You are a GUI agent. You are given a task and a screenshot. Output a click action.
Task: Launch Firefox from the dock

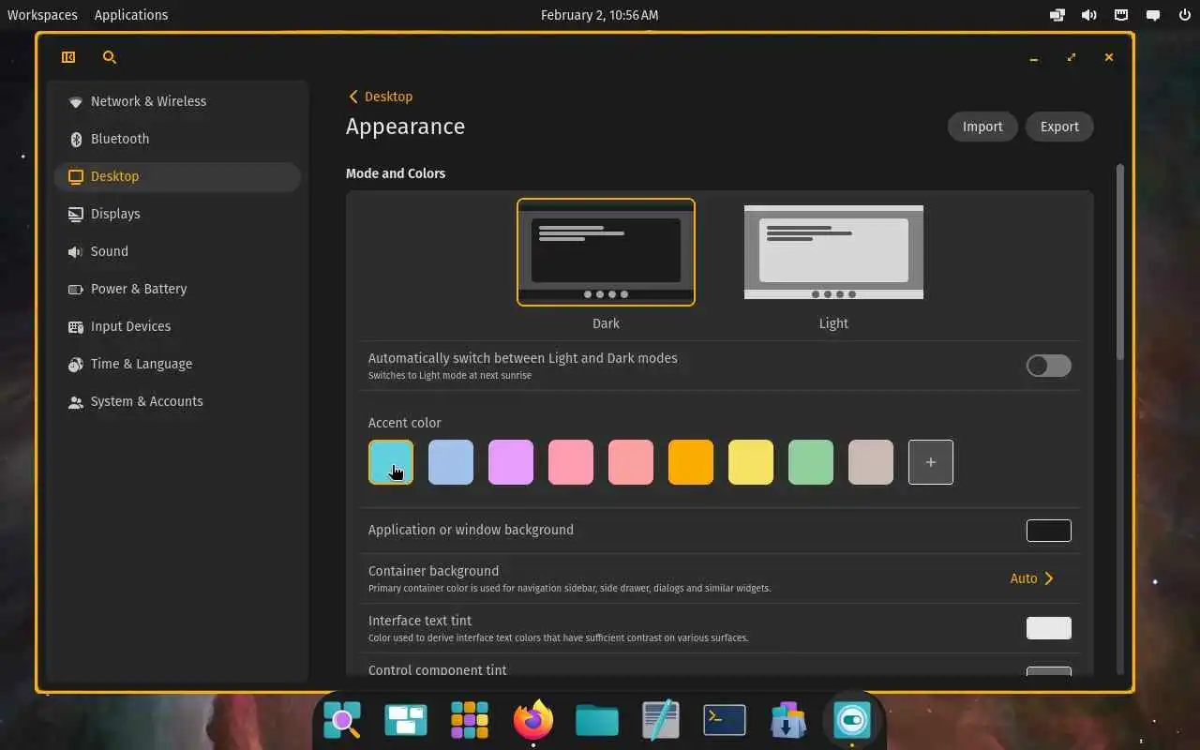533,719
